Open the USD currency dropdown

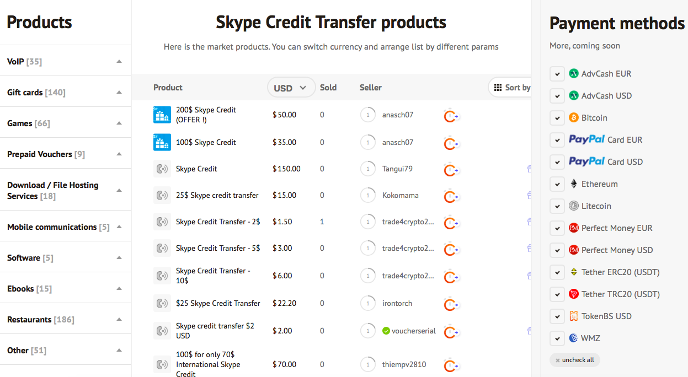(291, 88)
